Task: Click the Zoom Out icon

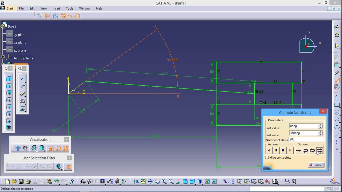Action: tap(171, 182)
